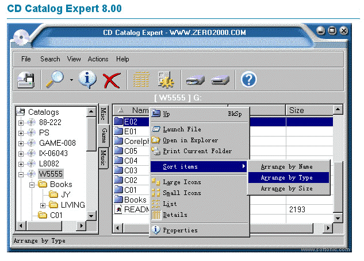Click the tree panel scroll-left arrow

pos(21,225)
